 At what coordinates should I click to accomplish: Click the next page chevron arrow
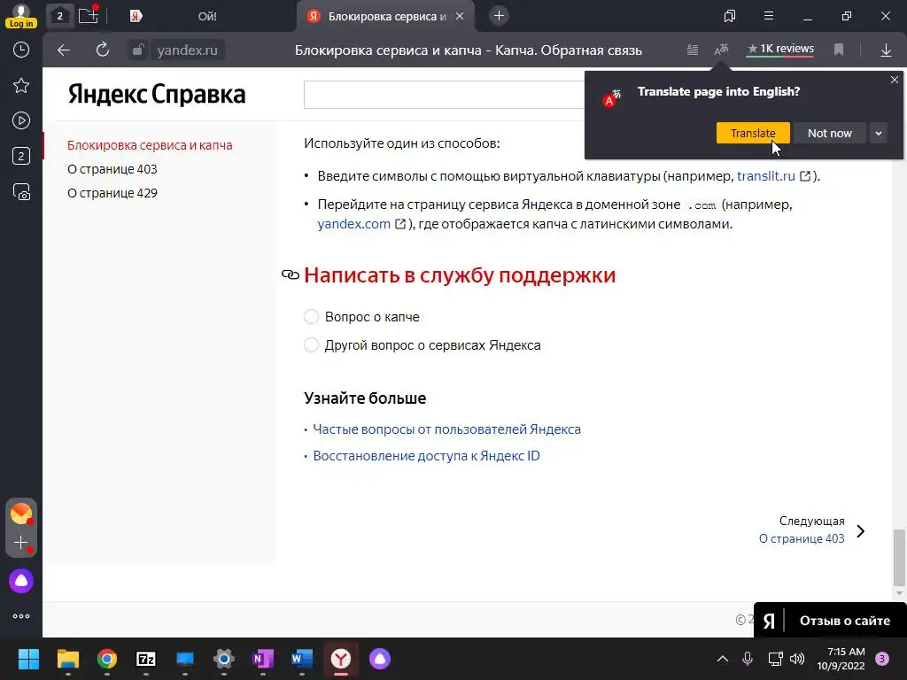pyautogui.click(x=861, y=531)
